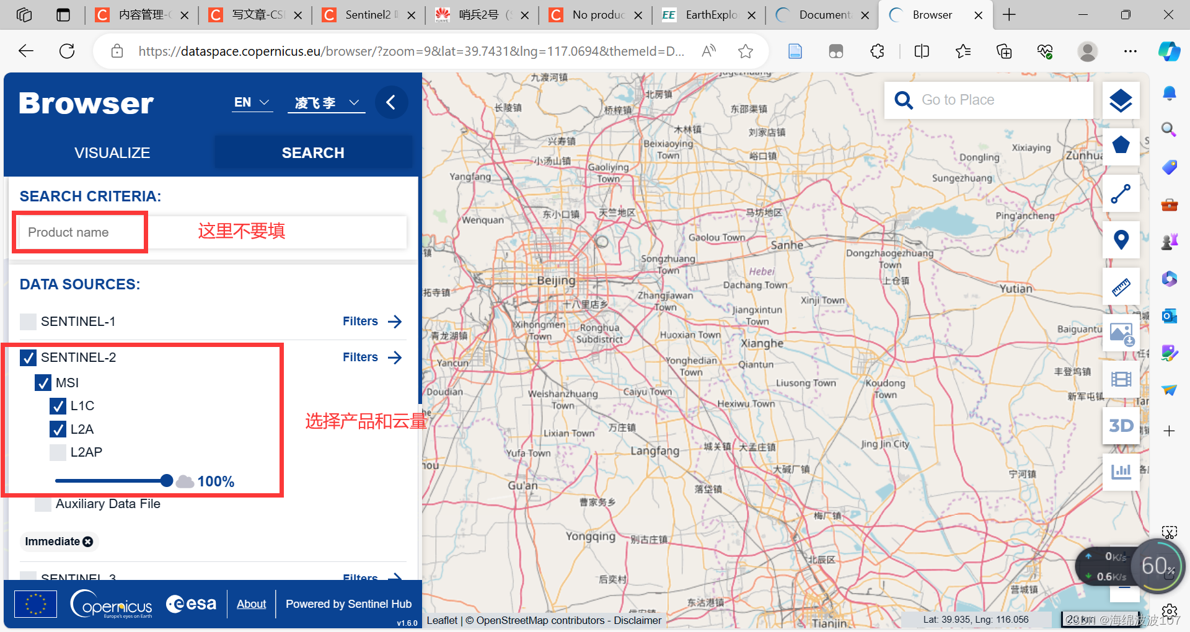Select the point of interest marker tool
1190x632 pixels.
pos(1121,240)
